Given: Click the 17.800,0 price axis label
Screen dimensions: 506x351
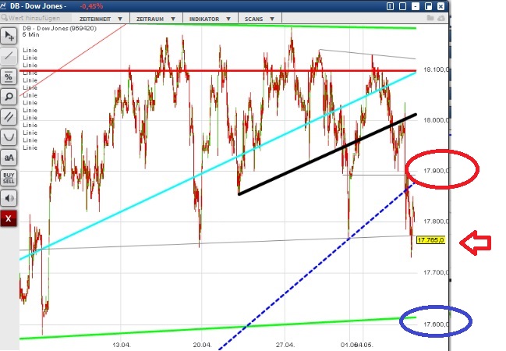Looking at the screenshot, I should click(x=436, y=222).
